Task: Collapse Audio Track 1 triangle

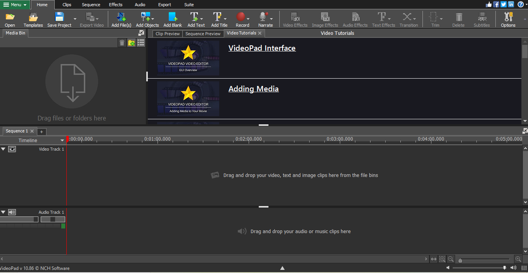Action: (x=3, y=212)
